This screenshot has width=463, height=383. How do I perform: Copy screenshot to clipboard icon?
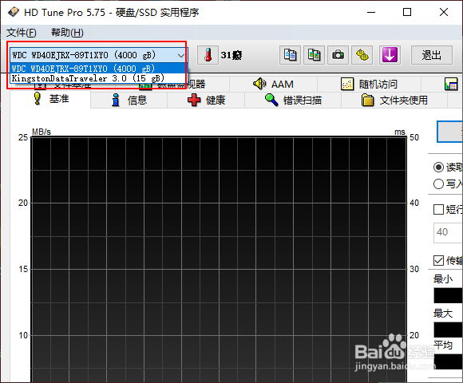pos(315,55)
